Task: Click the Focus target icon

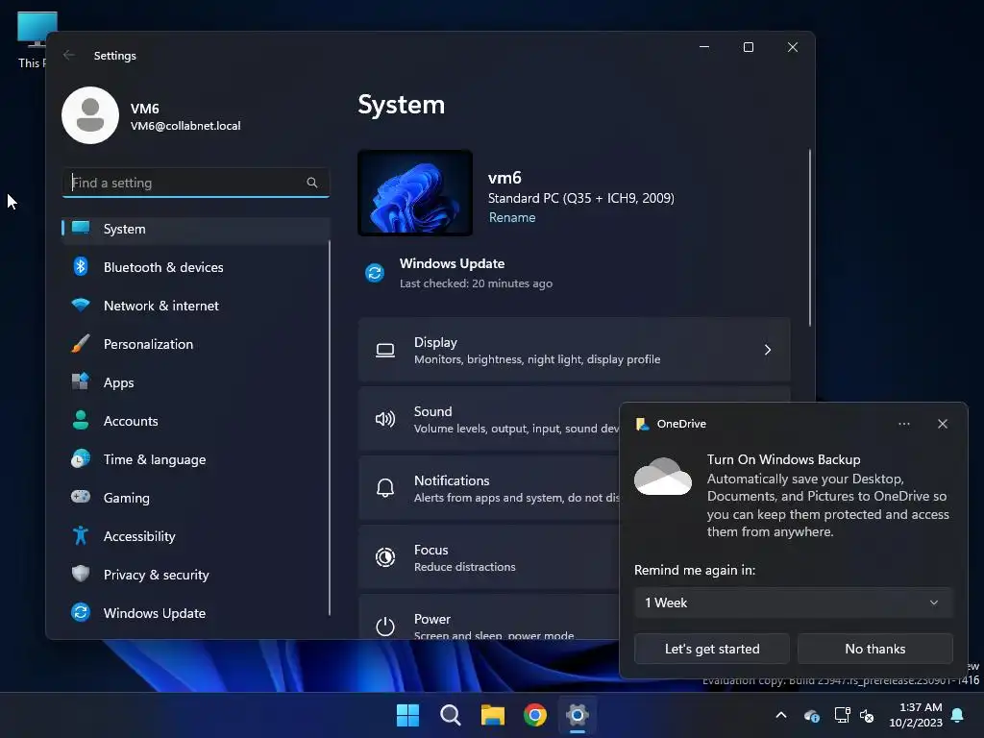Action: (384, 557)
